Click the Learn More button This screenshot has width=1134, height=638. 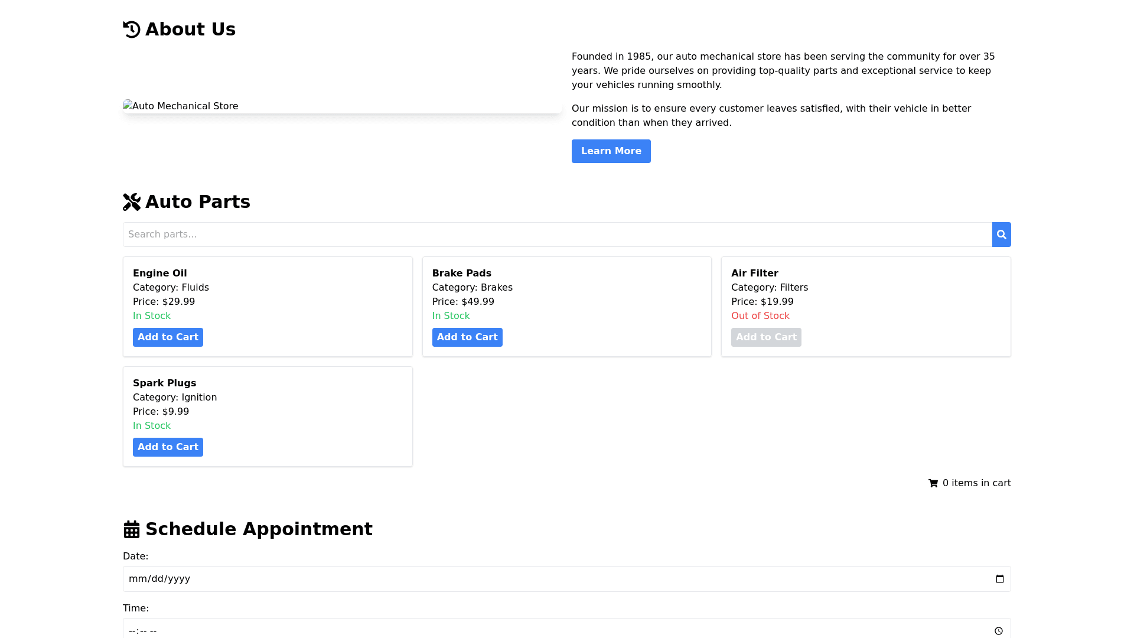coord(611,151)
